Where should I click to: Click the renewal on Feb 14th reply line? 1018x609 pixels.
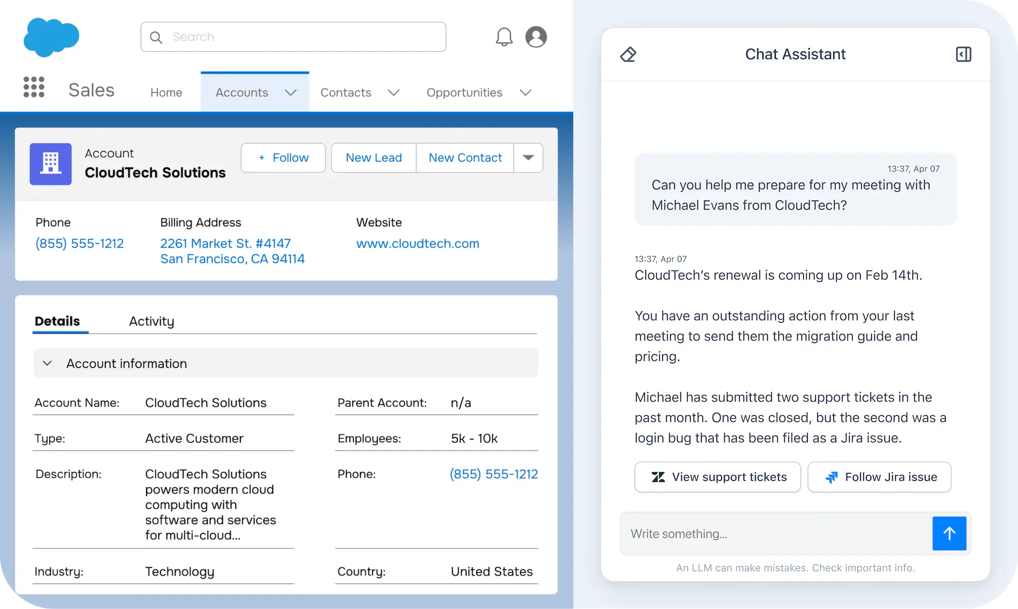[778, 275]
